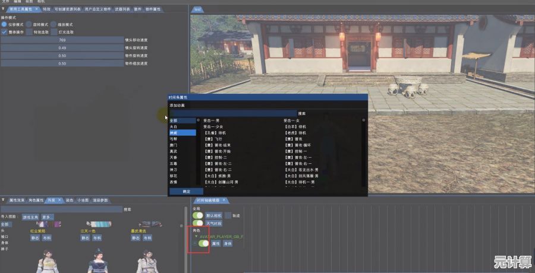Click the 镜头移动速度 slider showing 769

(x=62, y=40)
